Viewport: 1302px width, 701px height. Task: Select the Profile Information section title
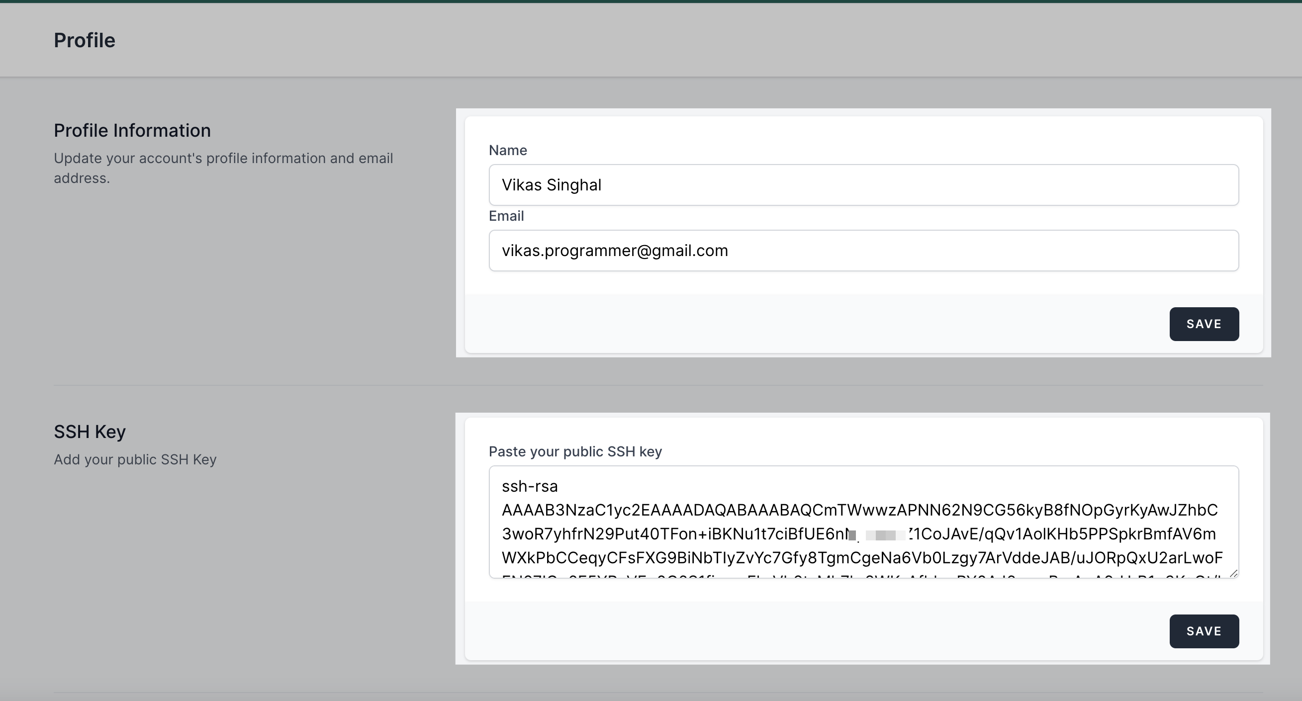(x=132, y=130)
